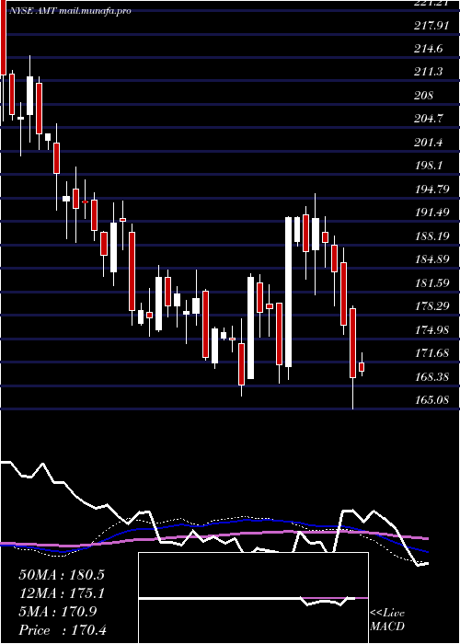Click the last small red candlestick near 171

(362, 367)
